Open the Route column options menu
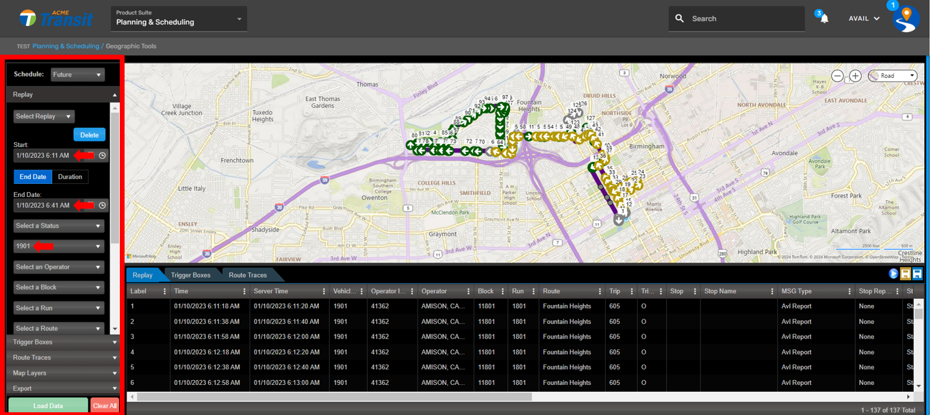The image size is (931, 415). tap(600, 291)
